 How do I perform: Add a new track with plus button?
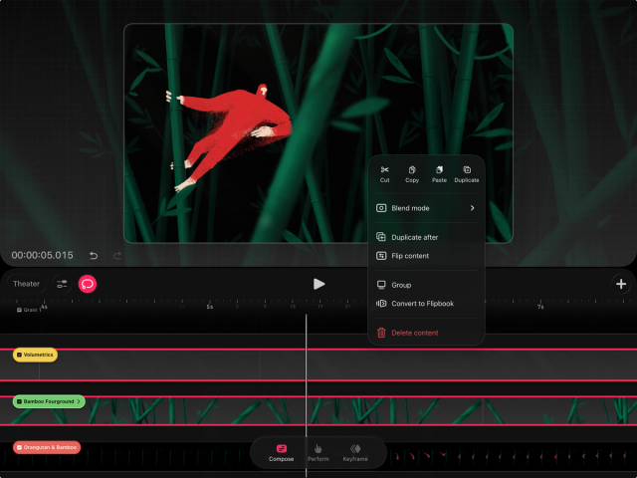[x=621, y=284]
